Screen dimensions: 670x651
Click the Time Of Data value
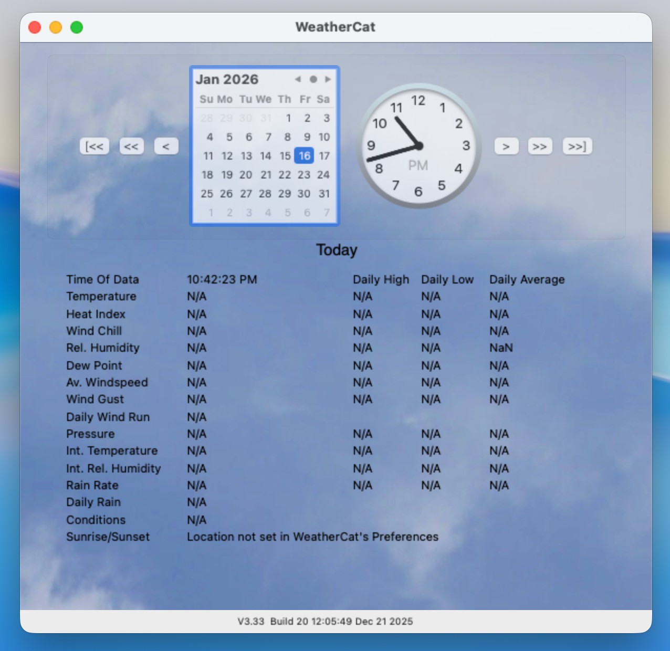(222, 279)
